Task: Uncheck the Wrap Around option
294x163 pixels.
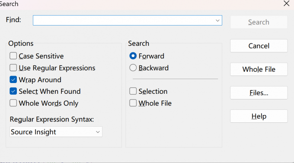Action: pyautogui.click(x=13, y=80)
